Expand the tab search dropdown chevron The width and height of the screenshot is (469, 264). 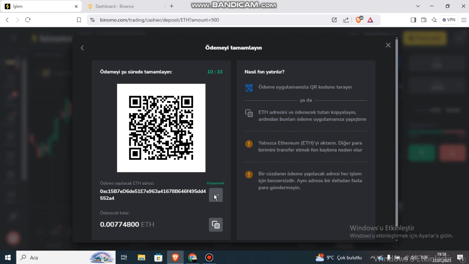tap(418, 6)
